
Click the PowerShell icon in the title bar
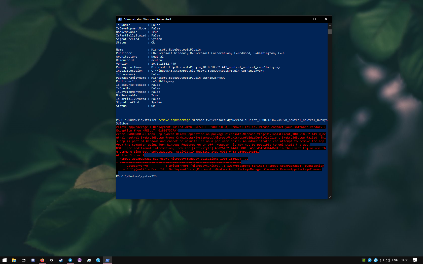click(x=120, y=19)
